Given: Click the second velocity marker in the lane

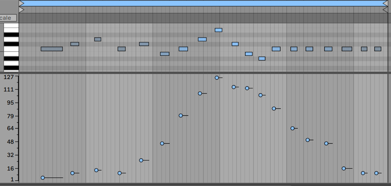Looking at the screenshot, I should click(x=72, y=173).
